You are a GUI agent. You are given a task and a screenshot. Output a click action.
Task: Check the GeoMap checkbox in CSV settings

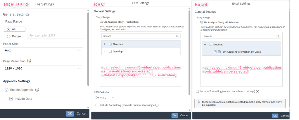110,51
